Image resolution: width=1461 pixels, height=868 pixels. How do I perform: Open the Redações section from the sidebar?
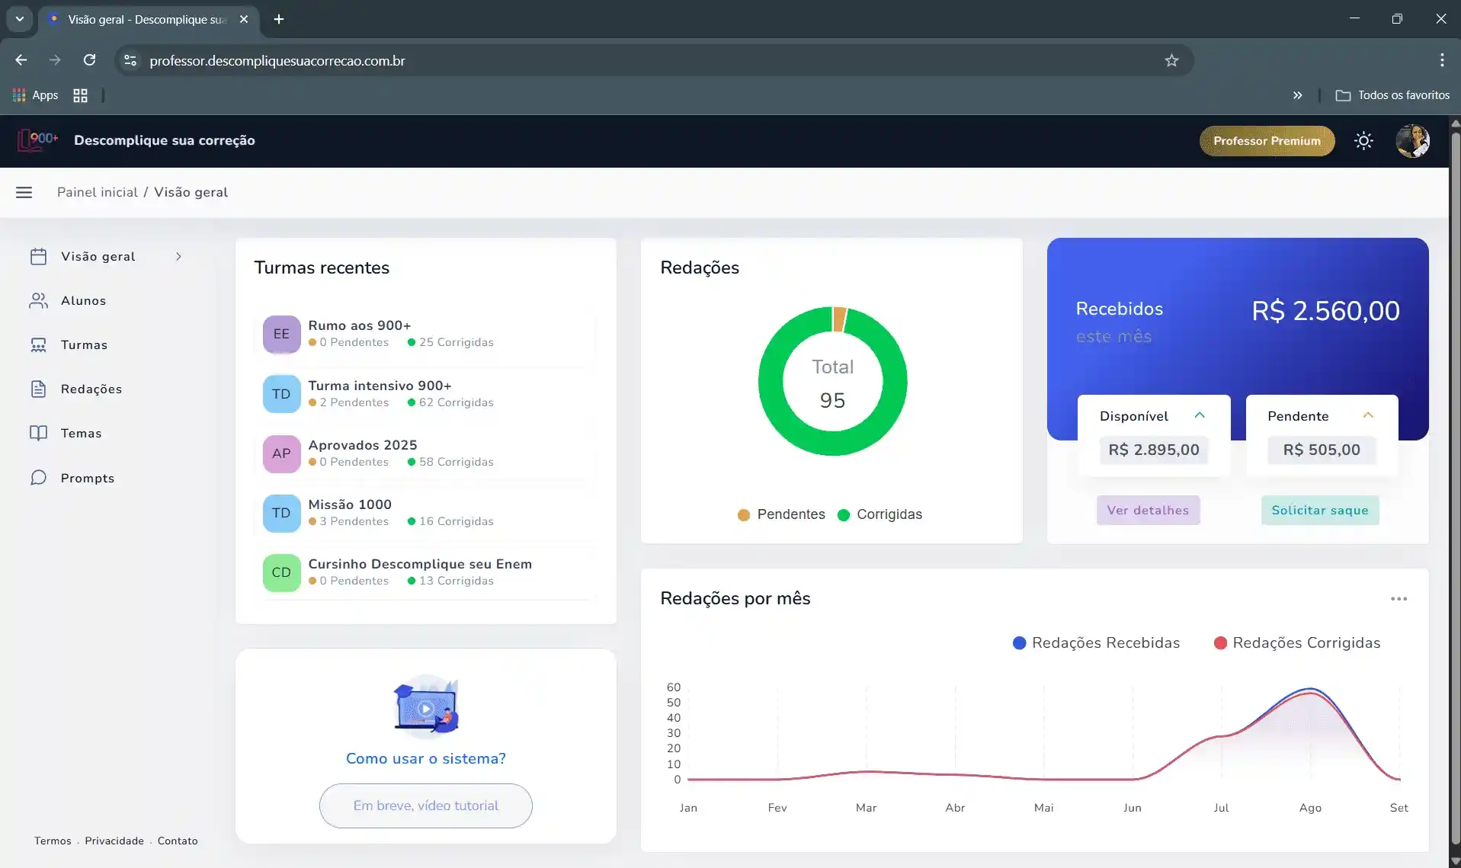[91, 389]
